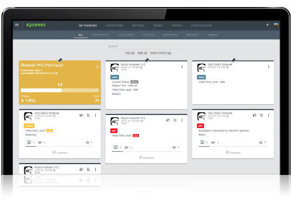Open the TEAMS tab
The image size is (292, 216).
(x=158, y=25)
